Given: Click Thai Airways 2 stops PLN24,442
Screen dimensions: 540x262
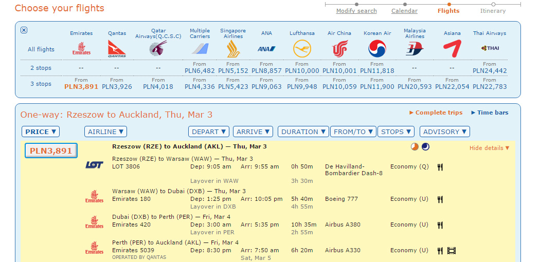Looking at the screenshot, I should pyautogui.click(x=490, y=71).
